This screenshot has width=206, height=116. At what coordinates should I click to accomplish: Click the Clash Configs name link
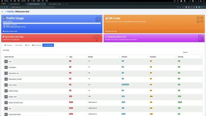[x=13, y=85]
